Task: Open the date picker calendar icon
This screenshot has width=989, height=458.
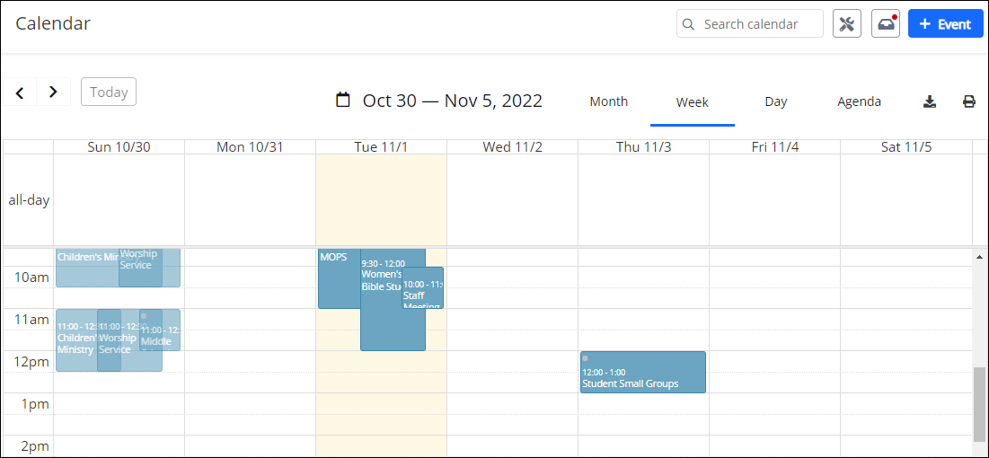Action: point(342,101)
